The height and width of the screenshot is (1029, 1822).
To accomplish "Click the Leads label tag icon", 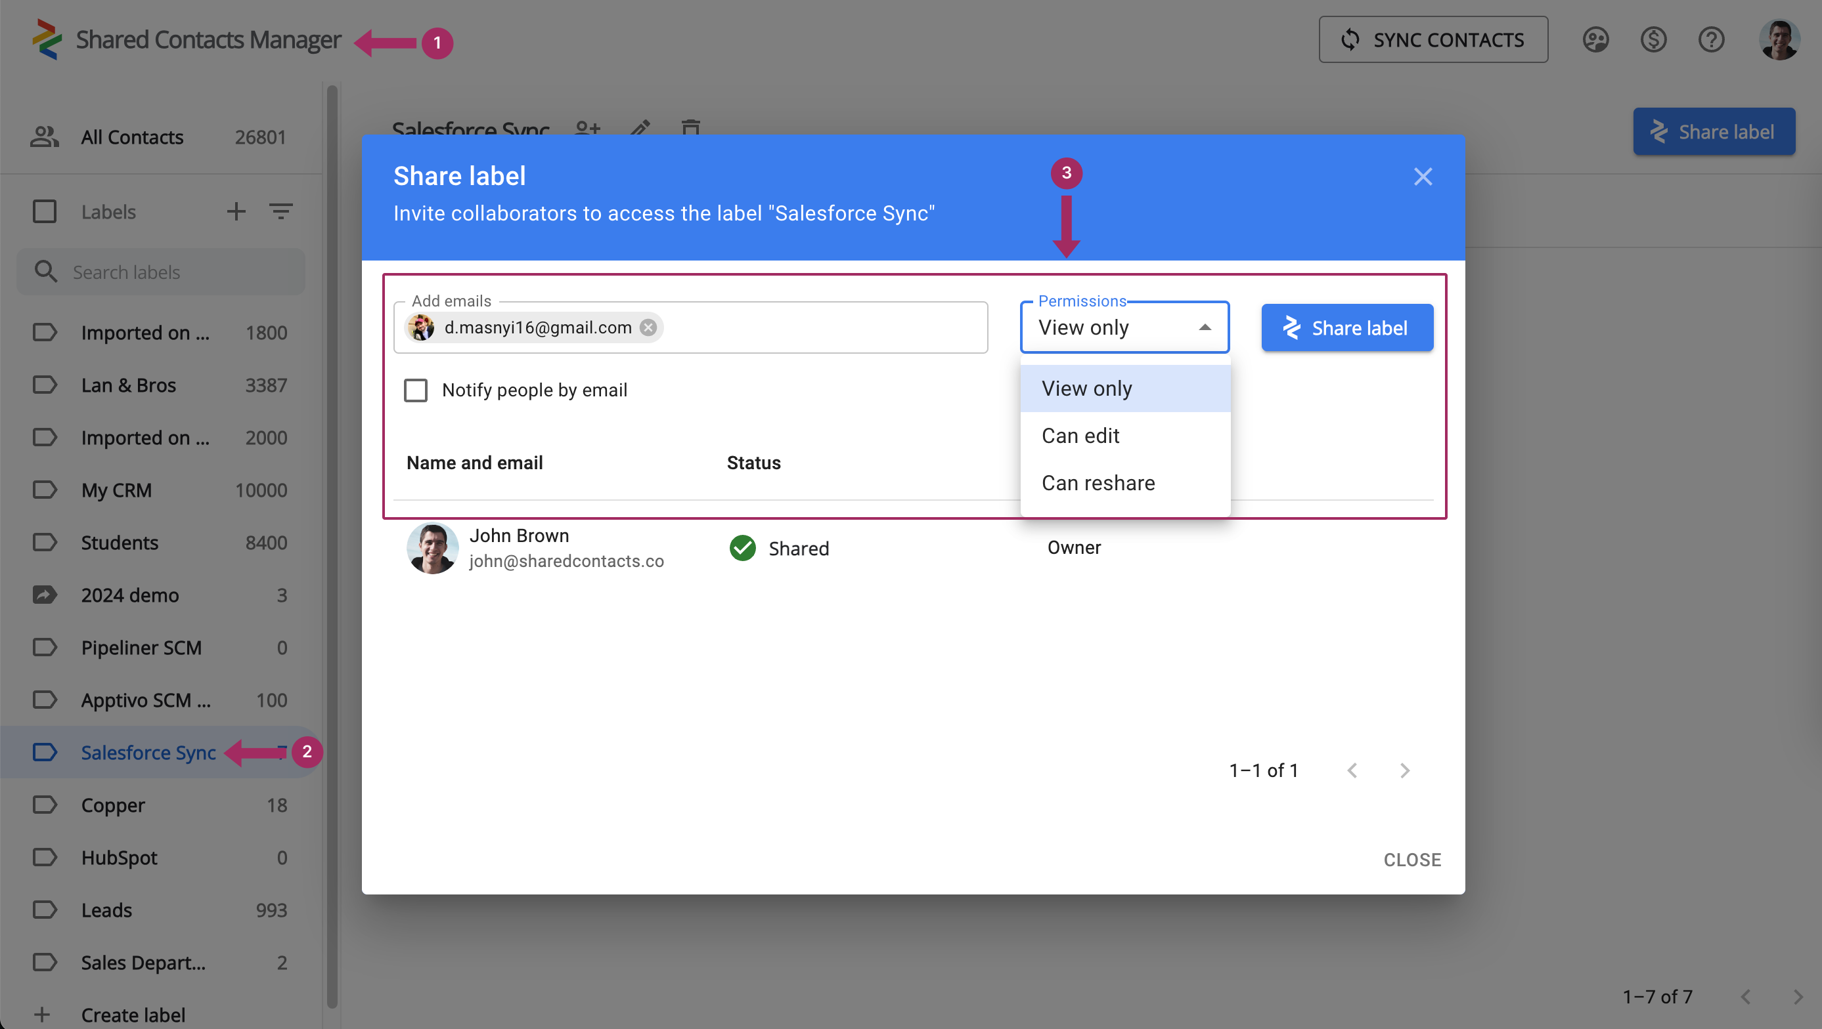I will point(45,909).
